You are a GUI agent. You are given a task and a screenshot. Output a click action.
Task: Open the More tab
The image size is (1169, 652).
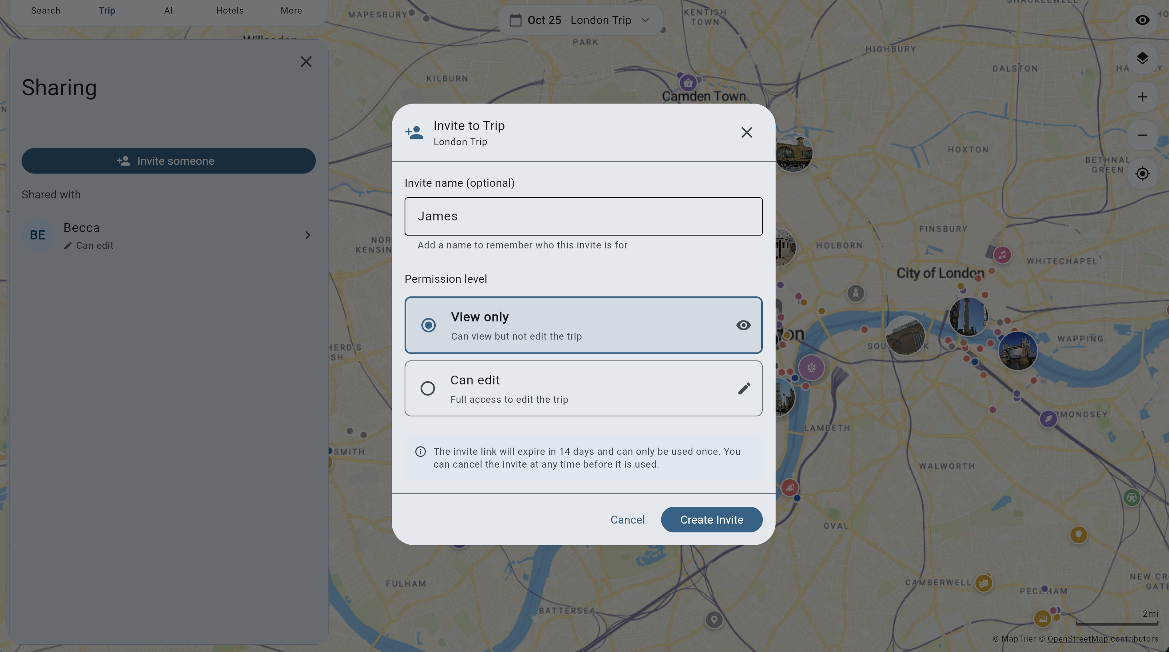[x=291, y=10]
